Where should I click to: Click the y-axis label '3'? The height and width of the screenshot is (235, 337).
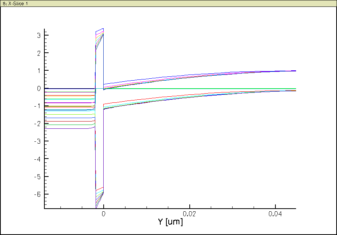(x=39, y=36)
